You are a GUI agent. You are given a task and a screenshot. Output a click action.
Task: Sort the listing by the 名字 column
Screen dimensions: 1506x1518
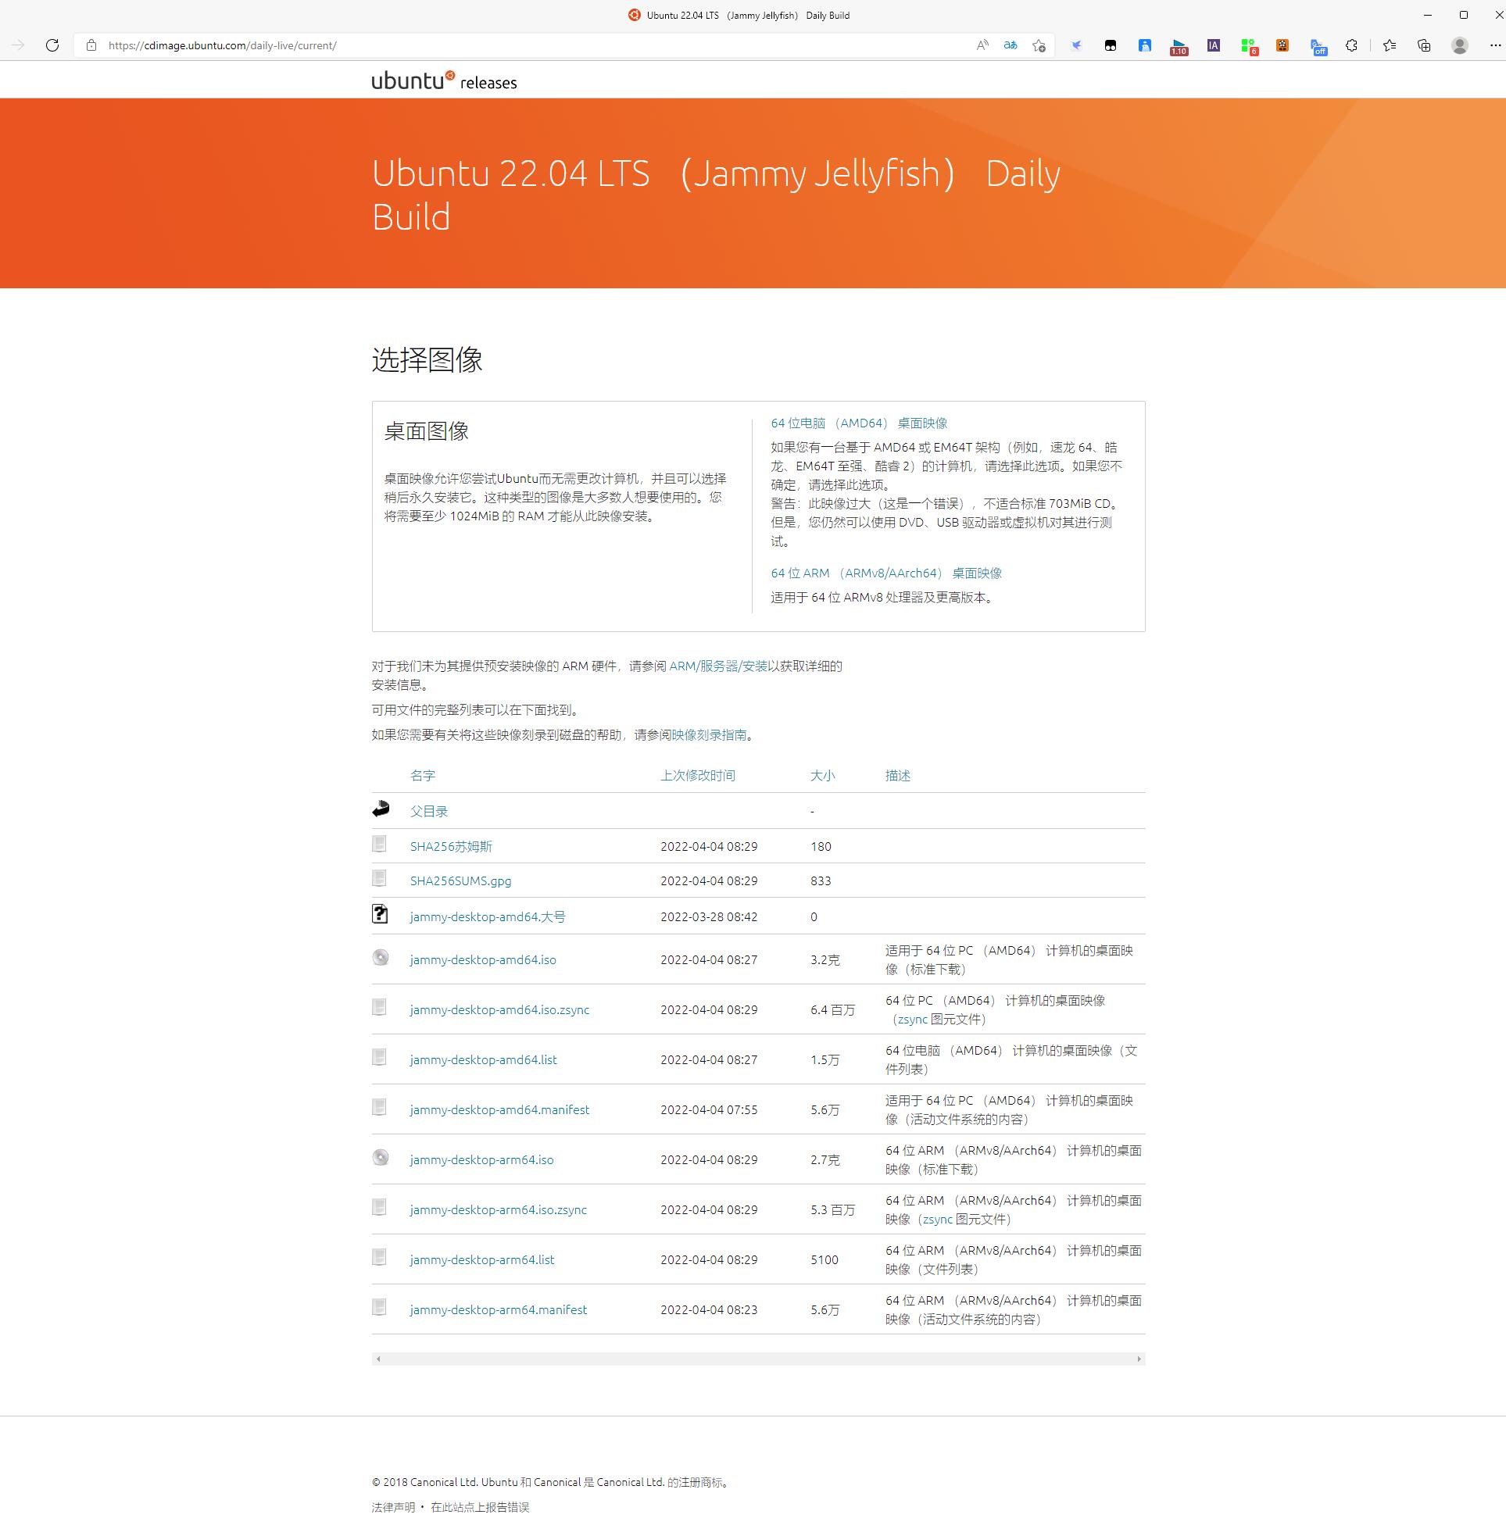click(x=423, y=776)
